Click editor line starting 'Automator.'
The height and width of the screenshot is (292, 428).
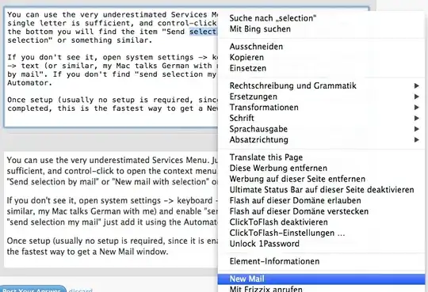pyautogui.click(x=29, y=83)
